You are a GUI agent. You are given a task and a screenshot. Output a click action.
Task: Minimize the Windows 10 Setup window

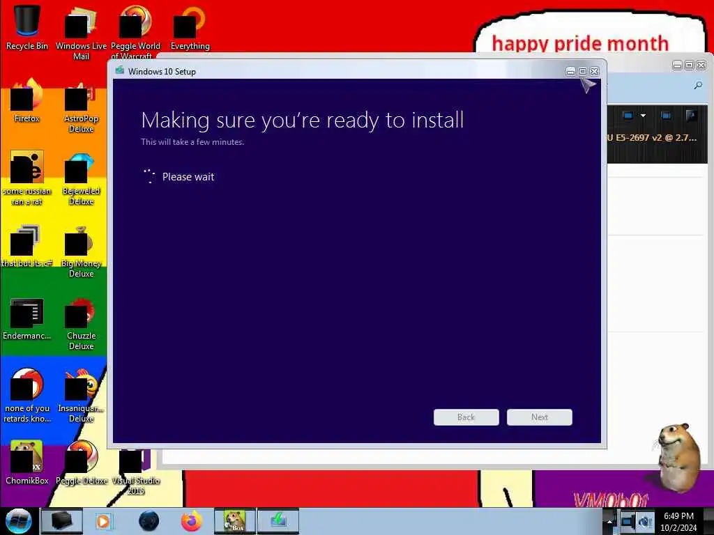570,71
